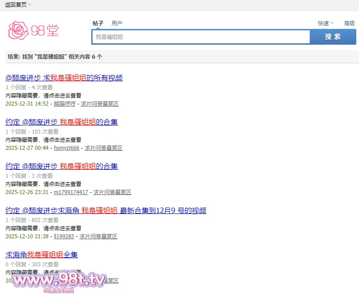Click the 返回首页 link
This screenshot has width=359, height=297.
(15, 5)
